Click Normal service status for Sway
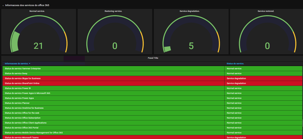 click(x=234, y=73)
